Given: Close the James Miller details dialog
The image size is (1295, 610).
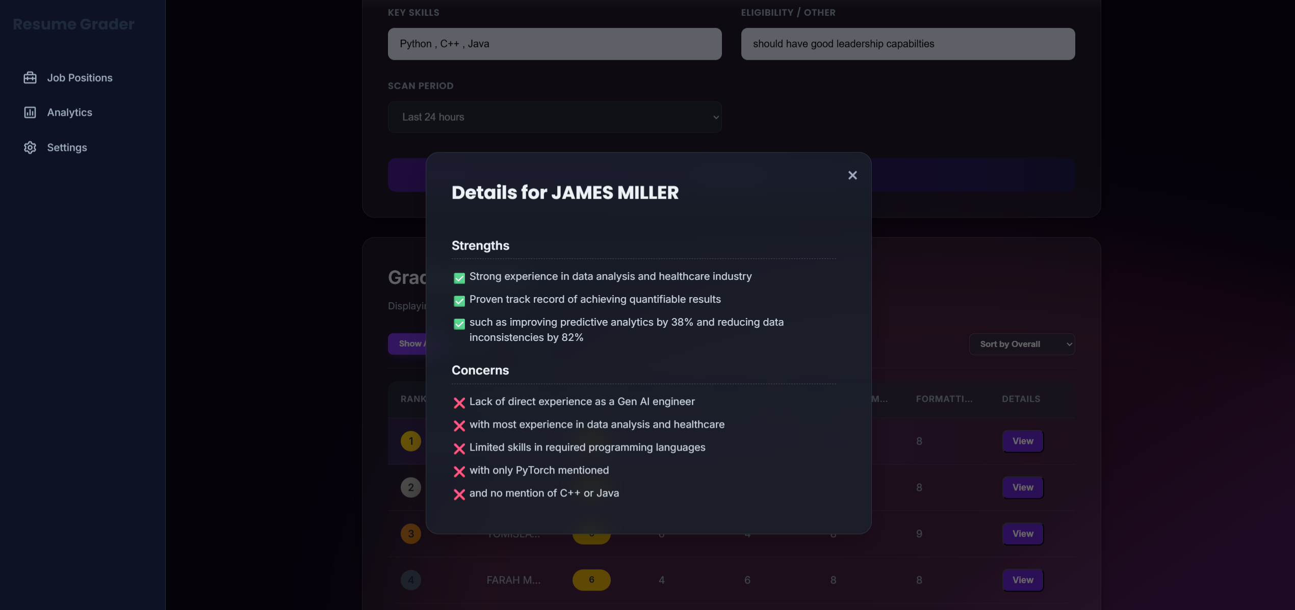Looking at the screenshot, I should point(852,175).
